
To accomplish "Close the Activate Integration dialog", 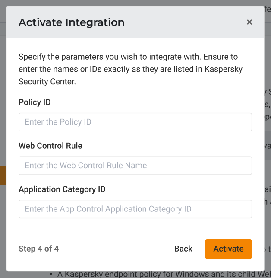I will (x=249, y=22).
